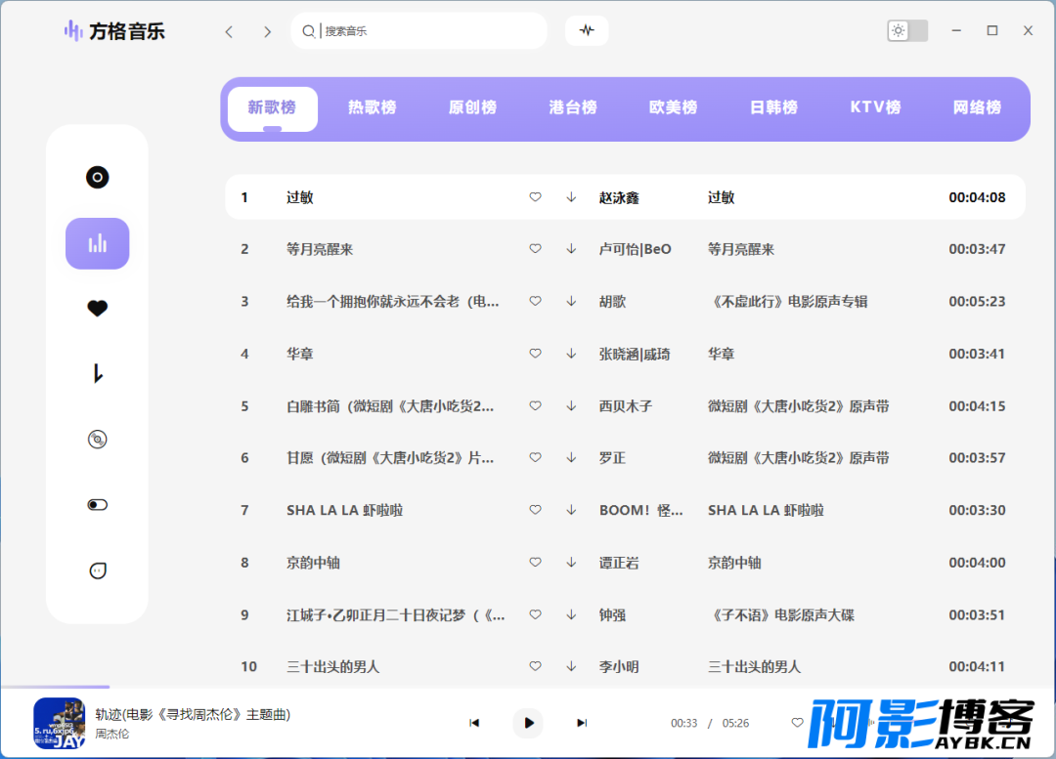Go to the previous track
This screenshot has width=1056, height=759.
pos(474,723)
